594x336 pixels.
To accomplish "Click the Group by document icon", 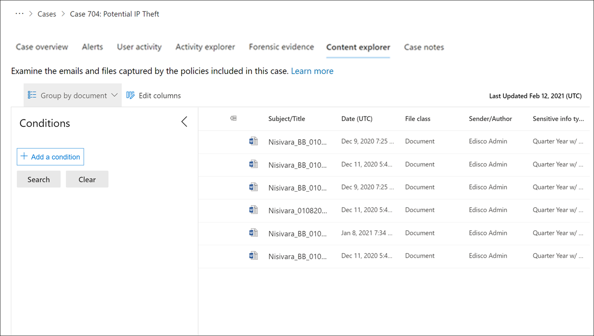I will [x=32, y=95].
